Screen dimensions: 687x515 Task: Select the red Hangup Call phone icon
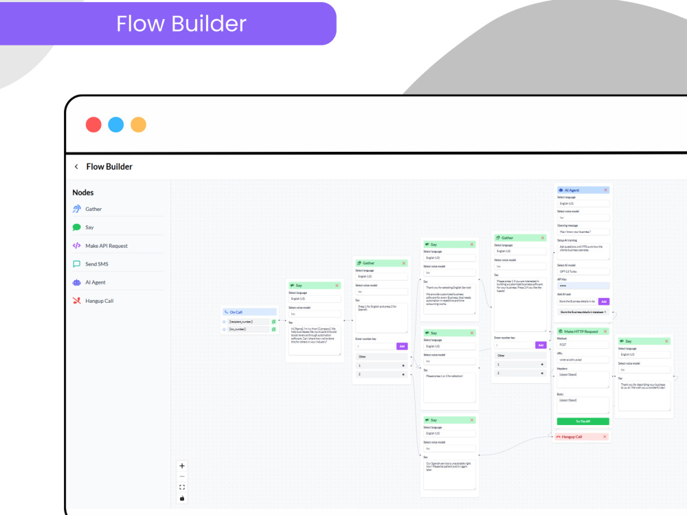(77, 301)
